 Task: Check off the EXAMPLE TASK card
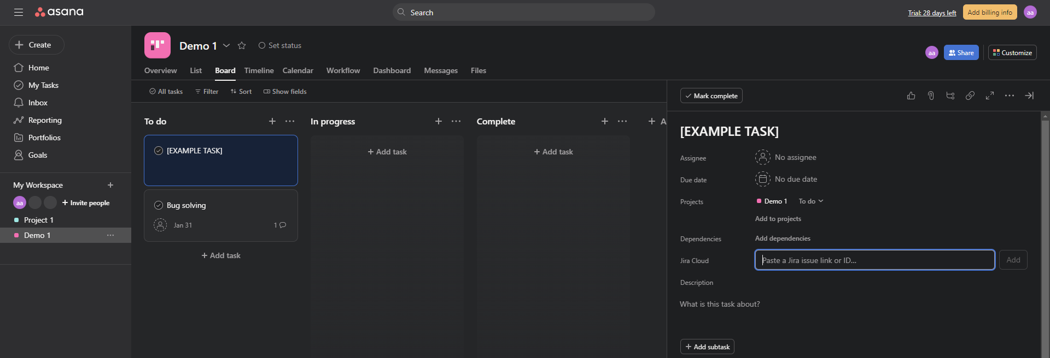(x=159, y=151)
